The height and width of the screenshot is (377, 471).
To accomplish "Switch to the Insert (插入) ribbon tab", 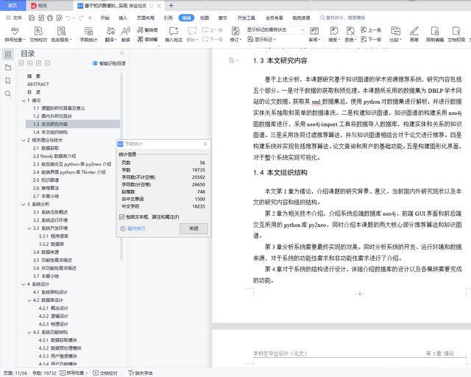I will tap(123, 18).
